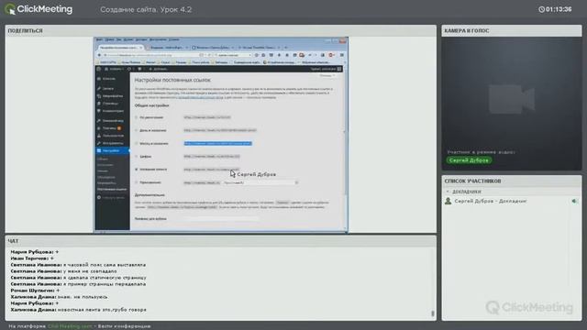Image resolution: width=587 pixels, height=330 pixels.
Task: Select the Цифры permalink radio
Action: (137, 157)
